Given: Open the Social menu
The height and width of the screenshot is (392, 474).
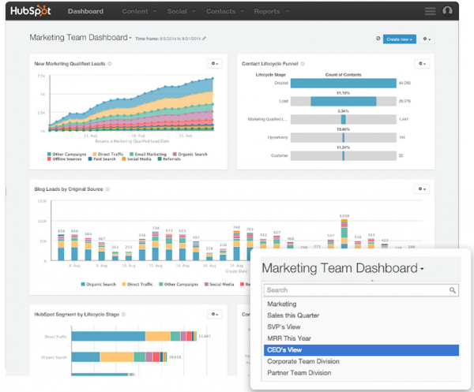Looking at the screenshot, I should point(182,11).
